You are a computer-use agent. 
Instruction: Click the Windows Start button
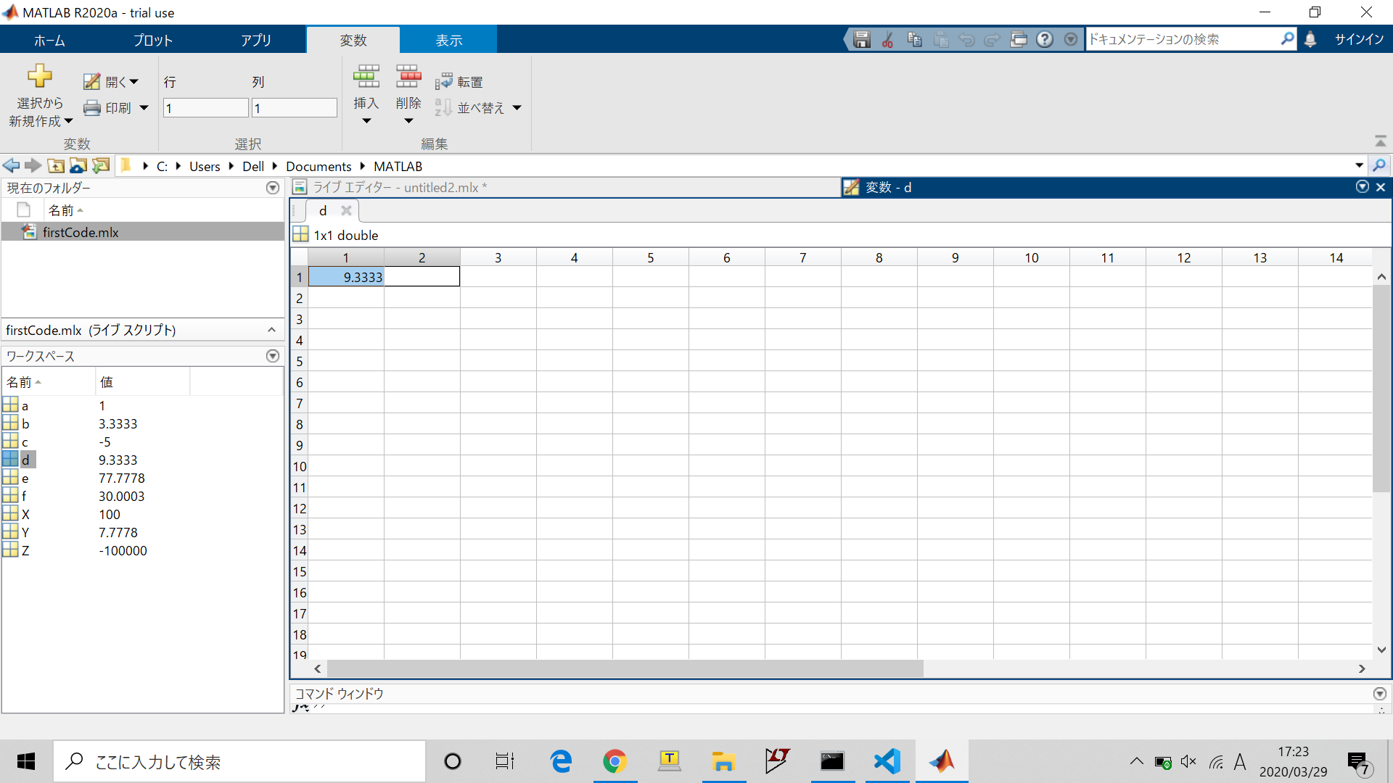pyautogui.click(x=26, y=761)
